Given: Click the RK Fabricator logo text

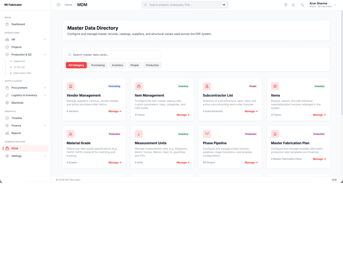Looking at the screenshot, I should pos(13,5).
